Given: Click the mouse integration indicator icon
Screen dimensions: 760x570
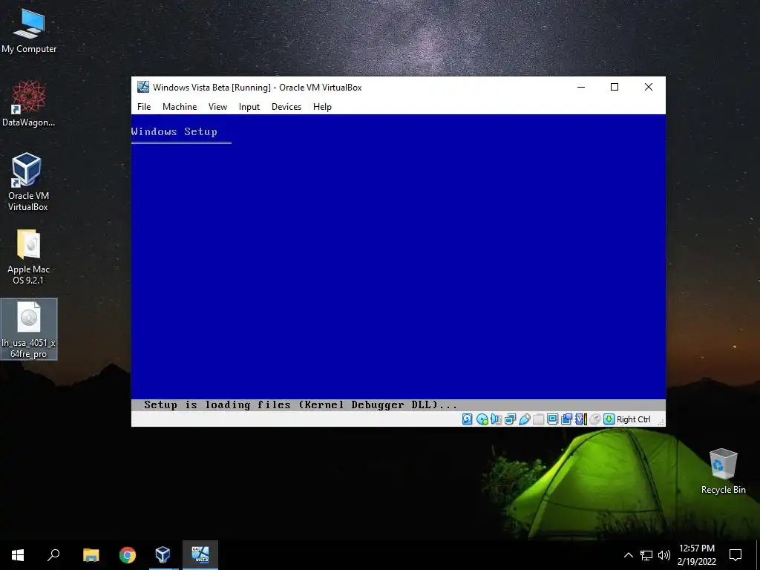Looking at the screenshot, I should (595, 419).
